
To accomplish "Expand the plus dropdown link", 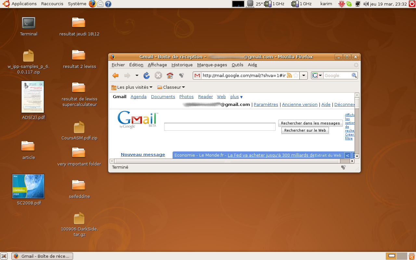I will click(237, 97).
